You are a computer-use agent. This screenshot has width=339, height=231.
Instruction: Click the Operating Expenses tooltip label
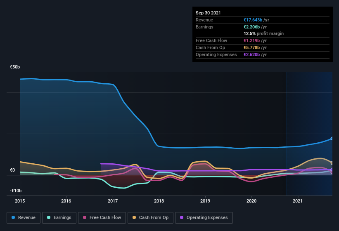tap(216, 54)
